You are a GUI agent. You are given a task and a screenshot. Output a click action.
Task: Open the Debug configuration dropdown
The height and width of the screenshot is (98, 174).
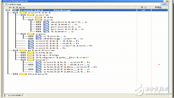[164, 4]
